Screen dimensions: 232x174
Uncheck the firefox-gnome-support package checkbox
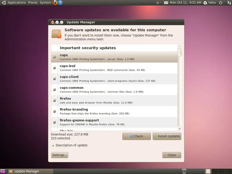pyautogui.click(x=55, y=122)
